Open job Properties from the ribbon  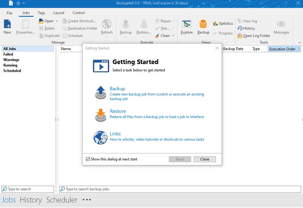(26, 27)
